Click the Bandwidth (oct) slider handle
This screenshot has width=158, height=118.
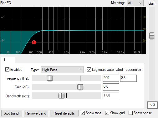coord(61,96)
